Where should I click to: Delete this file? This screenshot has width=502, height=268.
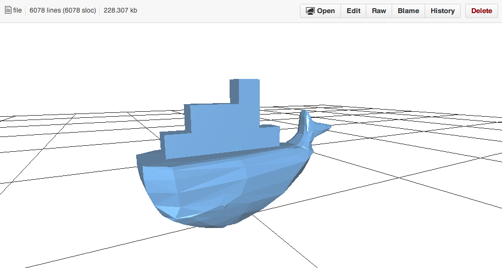click(482, 11)
